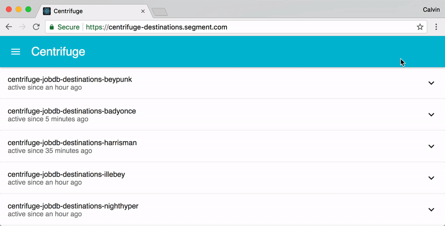Expand the harrisman row chevron
This screenshot has width=445, height=226.
point(431,146)
